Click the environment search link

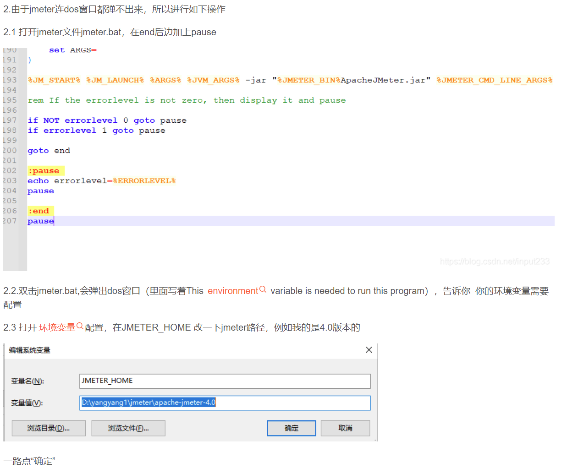coord(233,291)
